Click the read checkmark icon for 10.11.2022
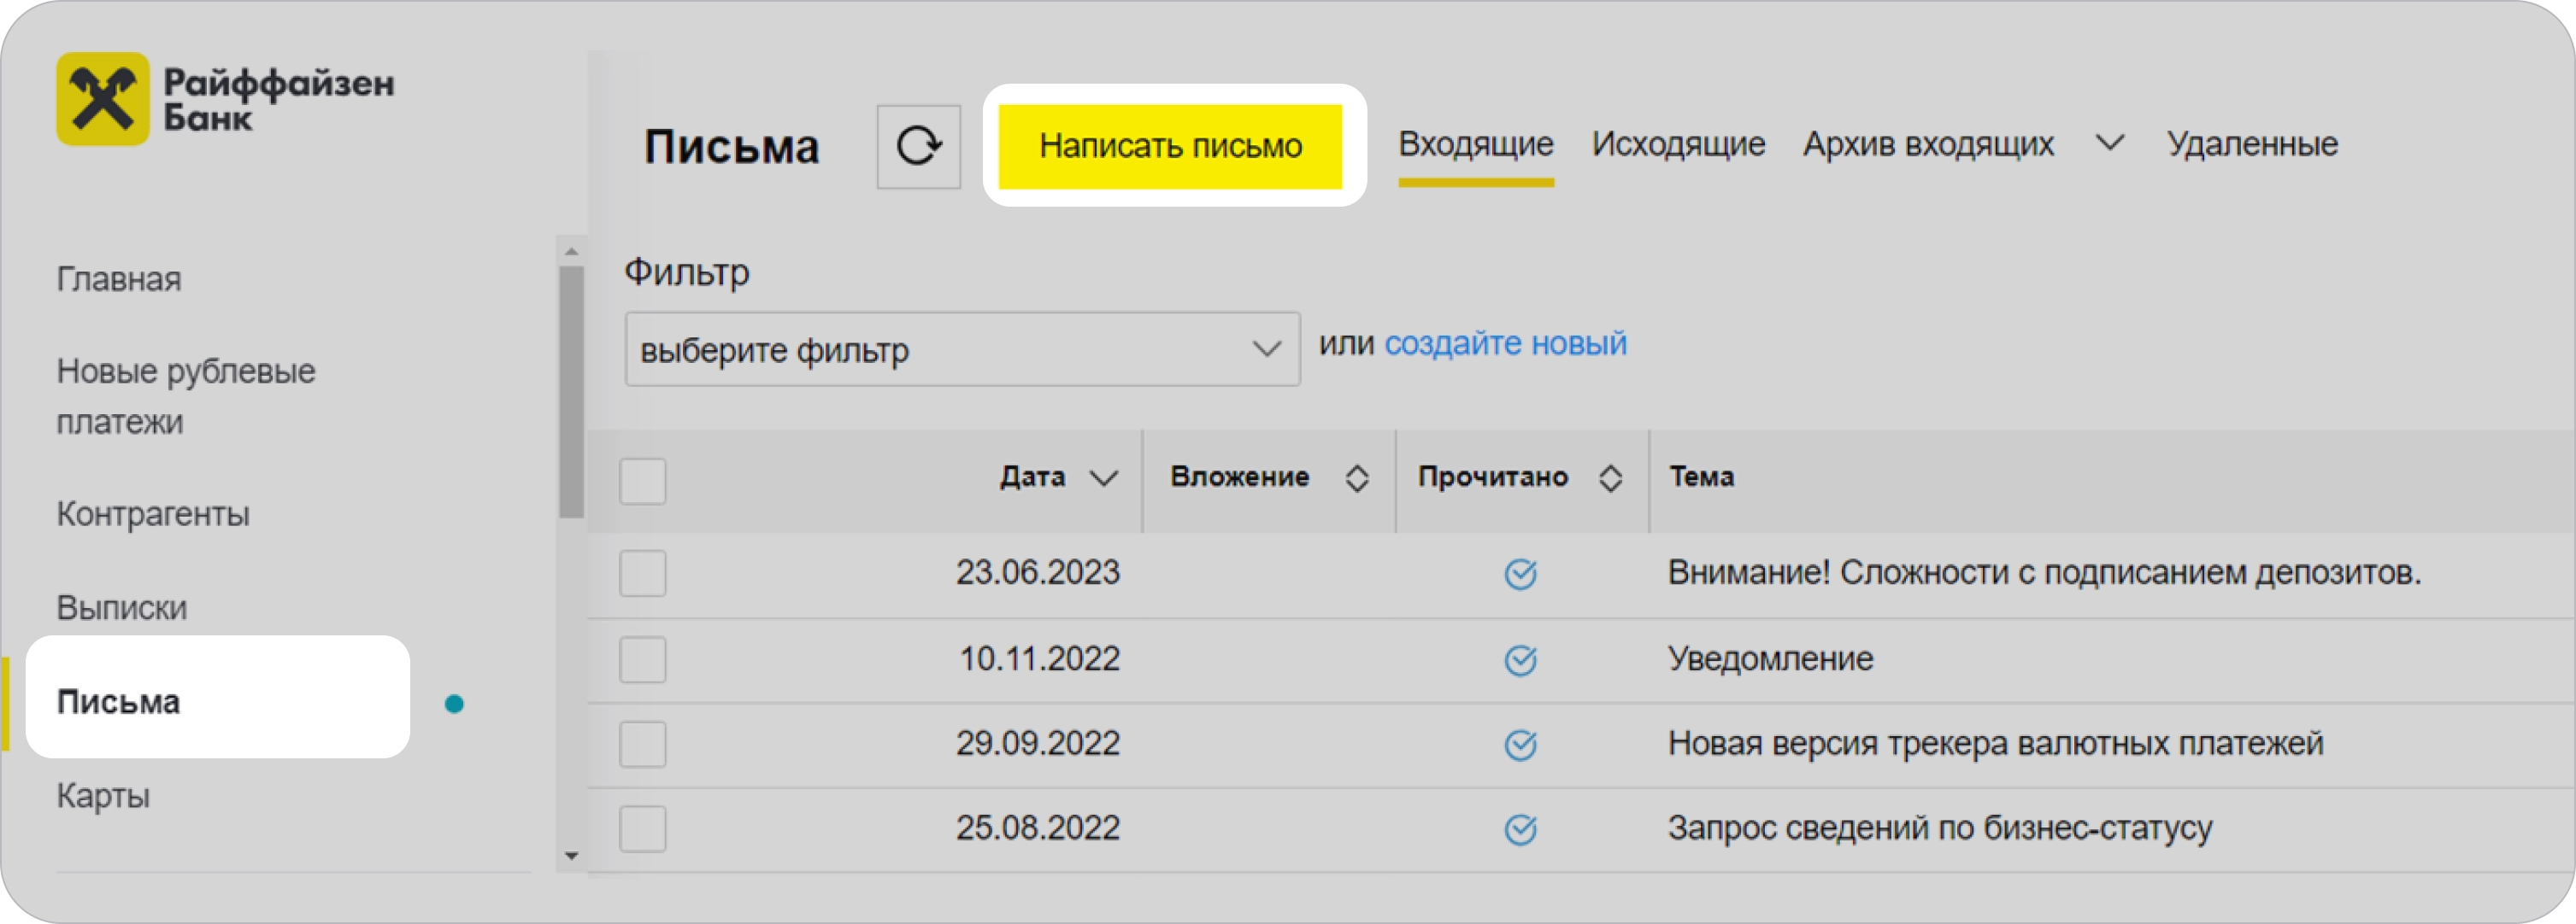The width and height of the screenshot is (2576, 924). click(x=1520, y=659)
